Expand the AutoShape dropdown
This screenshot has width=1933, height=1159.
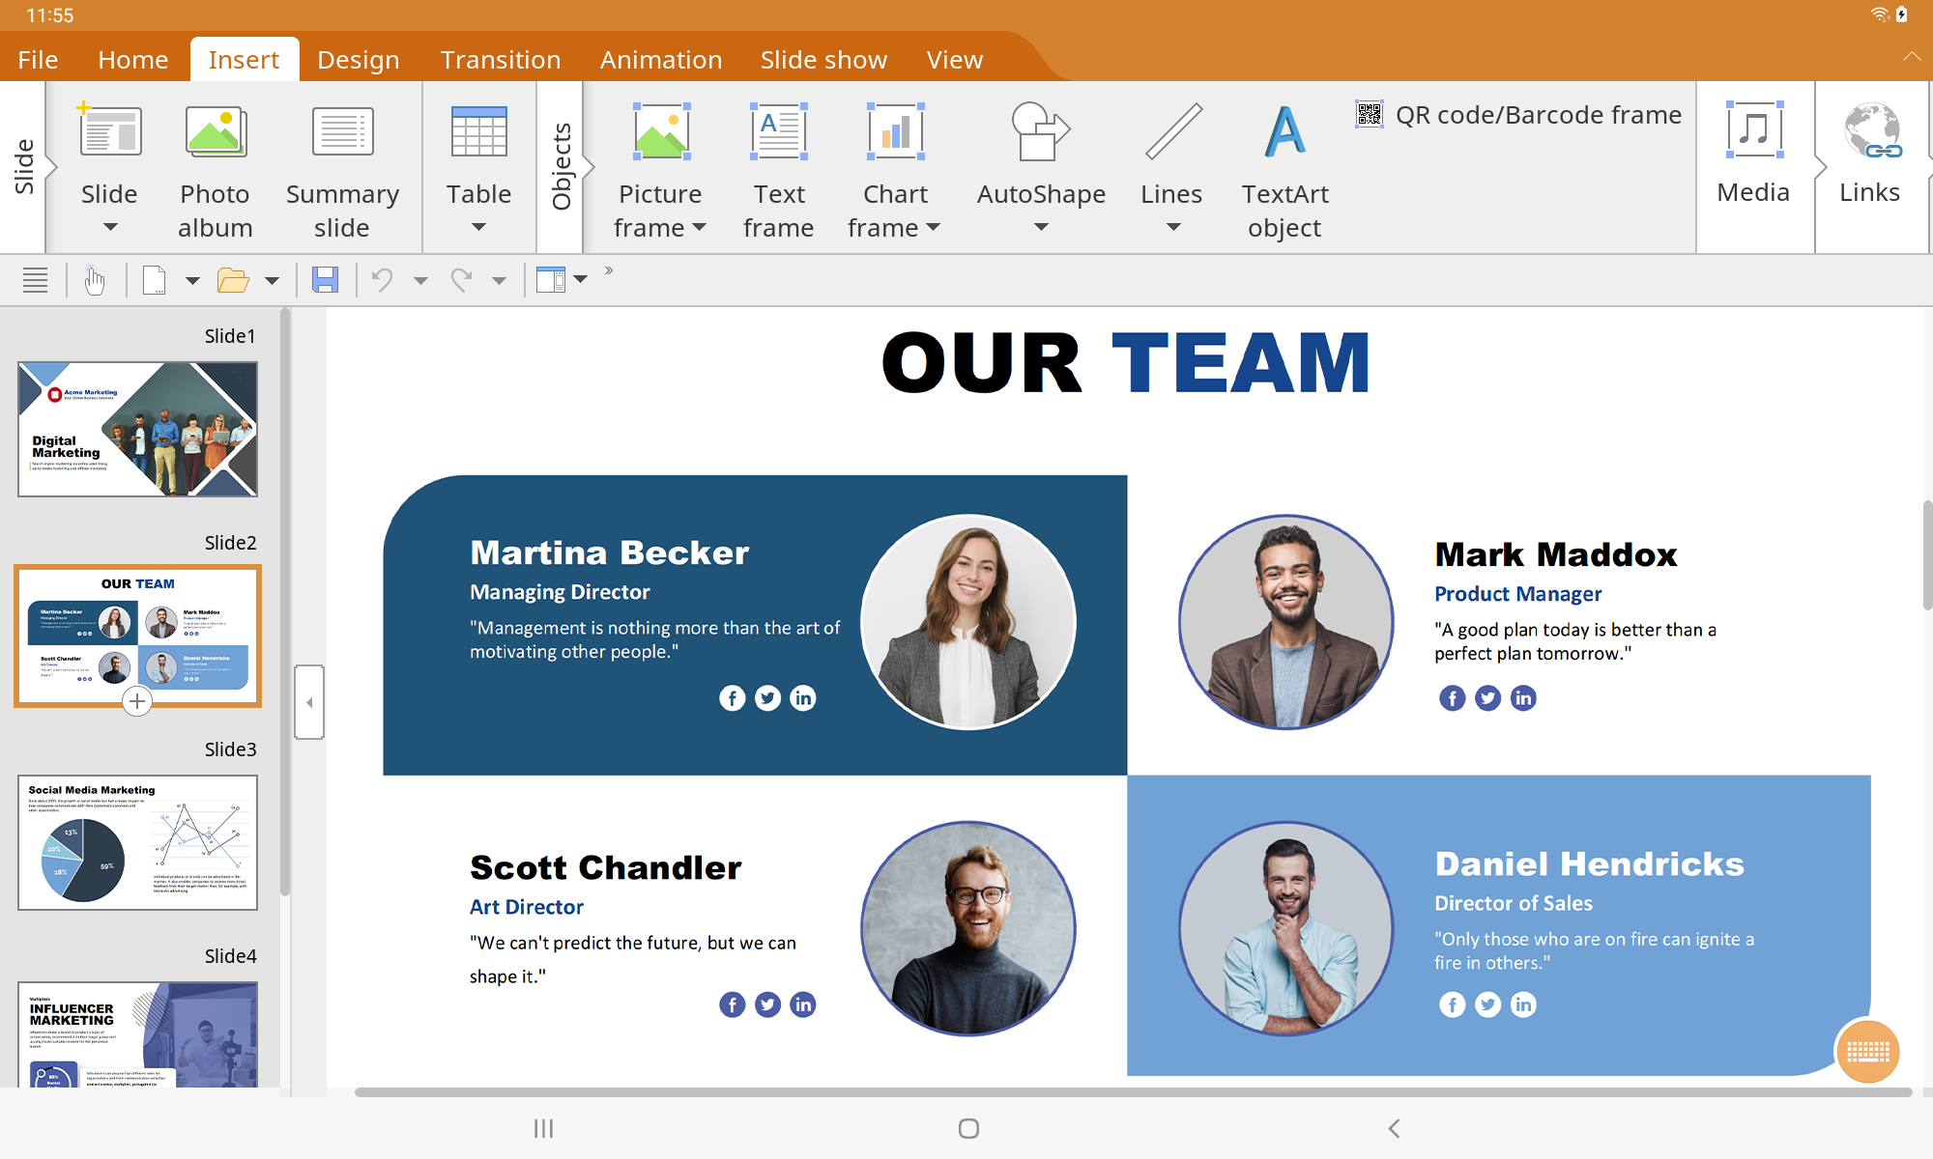[x=1041, y=228]
